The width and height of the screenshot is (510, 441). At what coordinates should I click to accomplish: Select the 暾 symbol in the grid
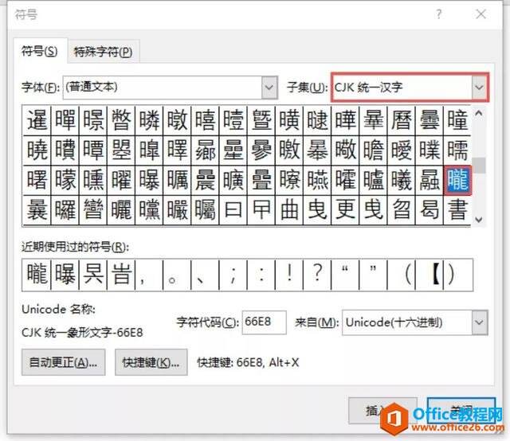[x=177, y=120]
